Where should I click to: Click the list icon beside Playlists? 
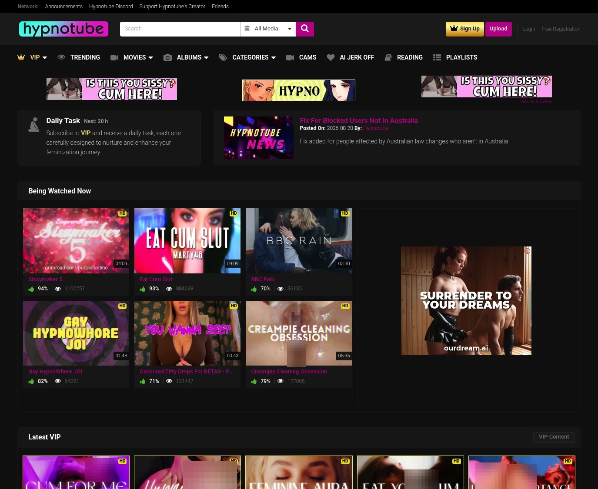pos(437,57)
